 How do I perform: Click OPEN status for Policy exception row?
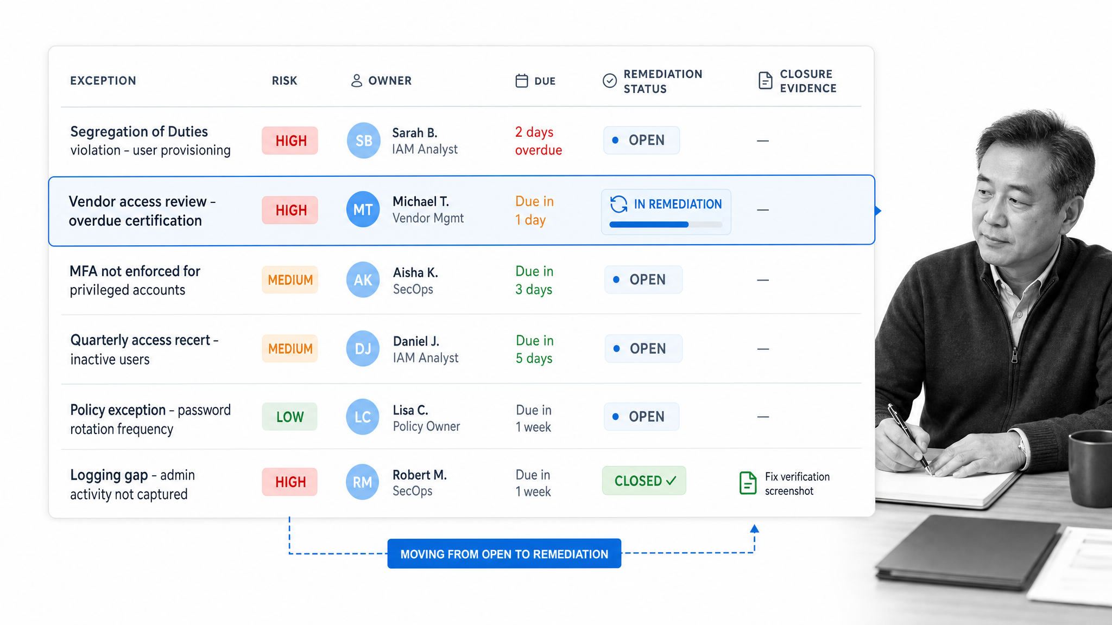pyautogui.click(x=641, y=417)
